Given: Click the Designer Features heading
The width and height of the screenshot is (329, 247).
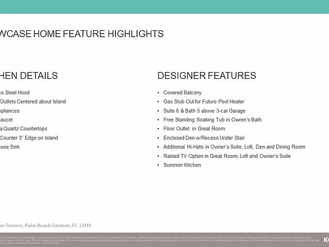Looking at the screenshot, I should point(207,75).
